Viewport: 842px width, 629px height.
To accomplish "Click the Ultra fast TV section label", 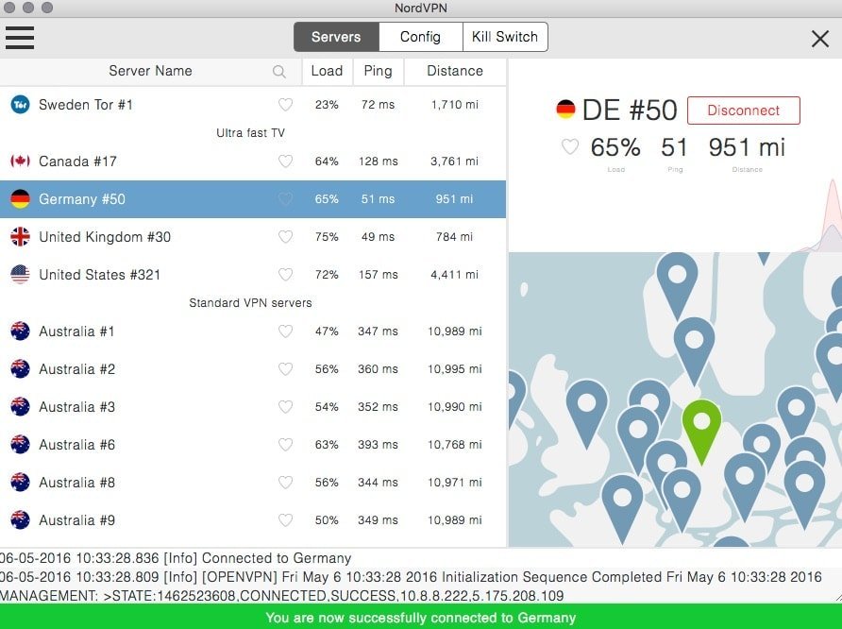I will pos(250,132).
